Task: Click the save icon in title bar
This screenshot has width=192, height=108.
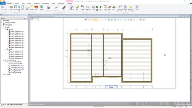Action: click(x=4, y=1)
